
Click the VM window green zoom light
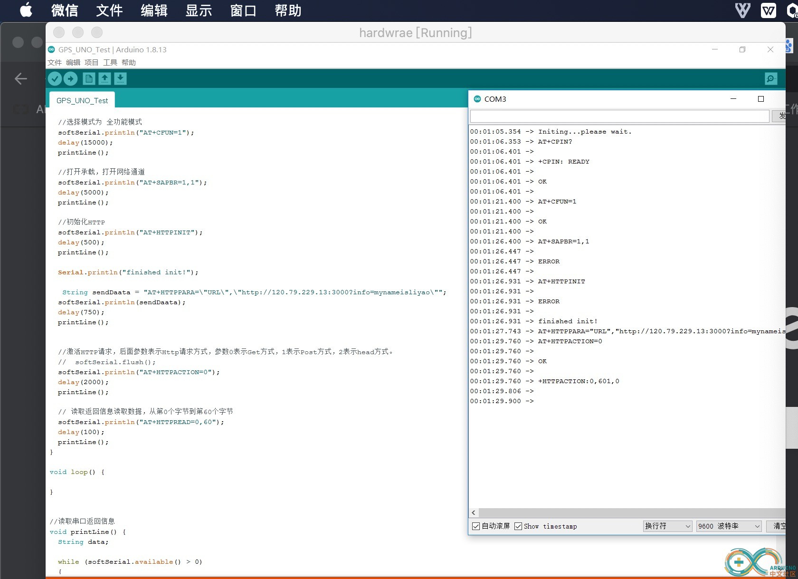(97, 32)
